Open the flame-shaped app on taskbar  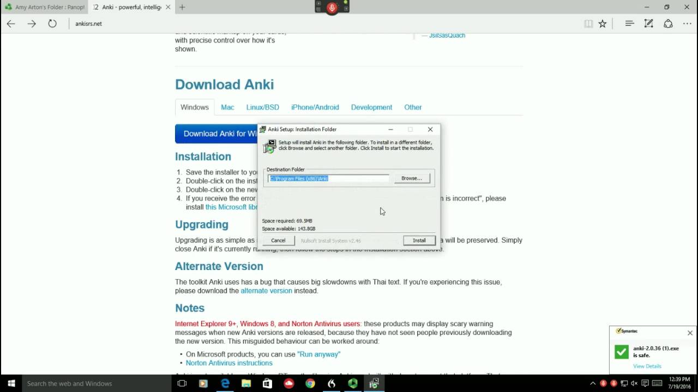click(332, 383)
